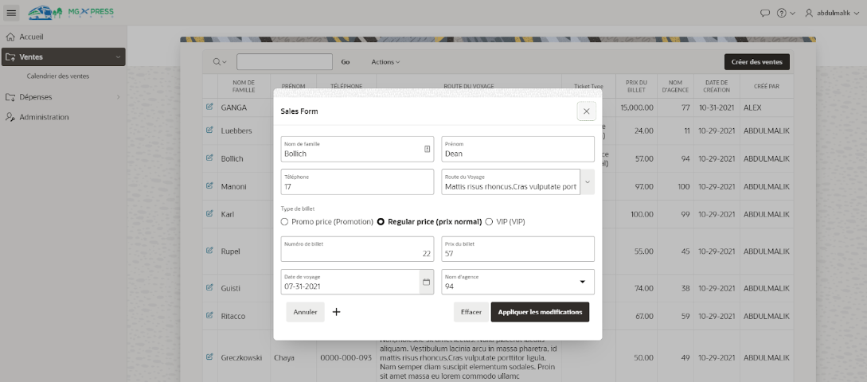
Task: Click the Nom de famille field
Action: (357, 150)
